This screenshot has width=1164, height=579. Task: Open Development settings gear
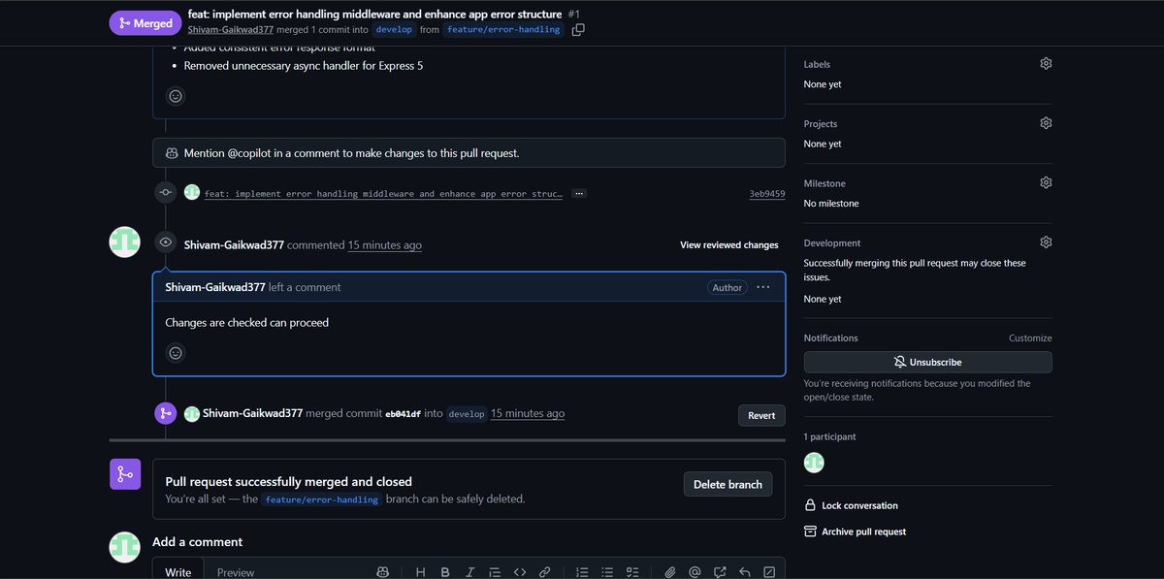click(x=1046, y=242)
